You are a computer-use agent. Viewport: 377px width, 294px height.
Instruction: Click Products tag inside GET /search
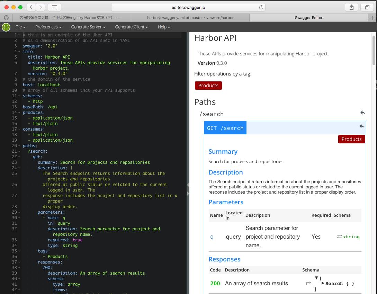pos(351,139)
